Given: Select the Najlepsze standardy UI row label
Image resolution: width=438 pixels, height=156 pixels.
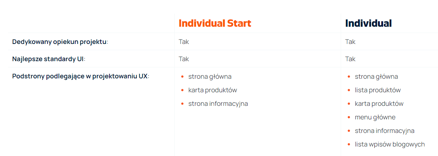Looking at the screenshot, I should click(x=49, y=59).
